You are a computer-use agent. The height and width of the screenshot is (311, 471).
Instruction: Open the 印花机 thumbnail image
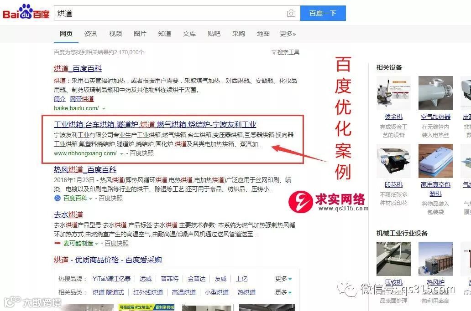pos(393,161)
